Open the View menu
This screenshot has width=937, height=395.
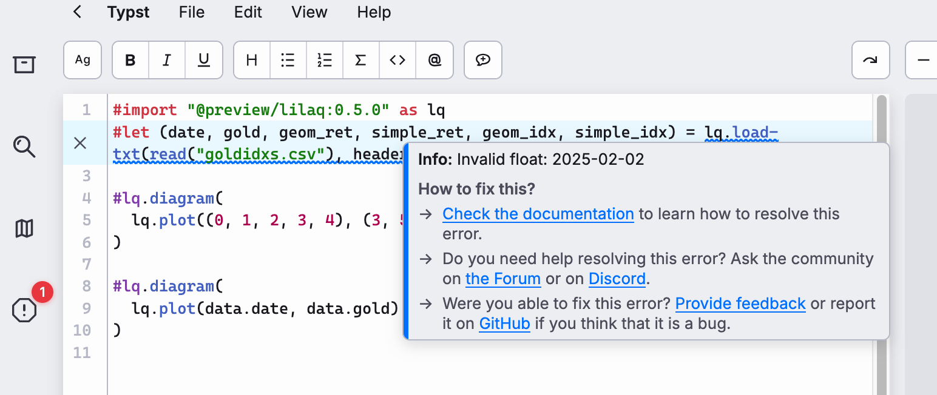[309, 12]
